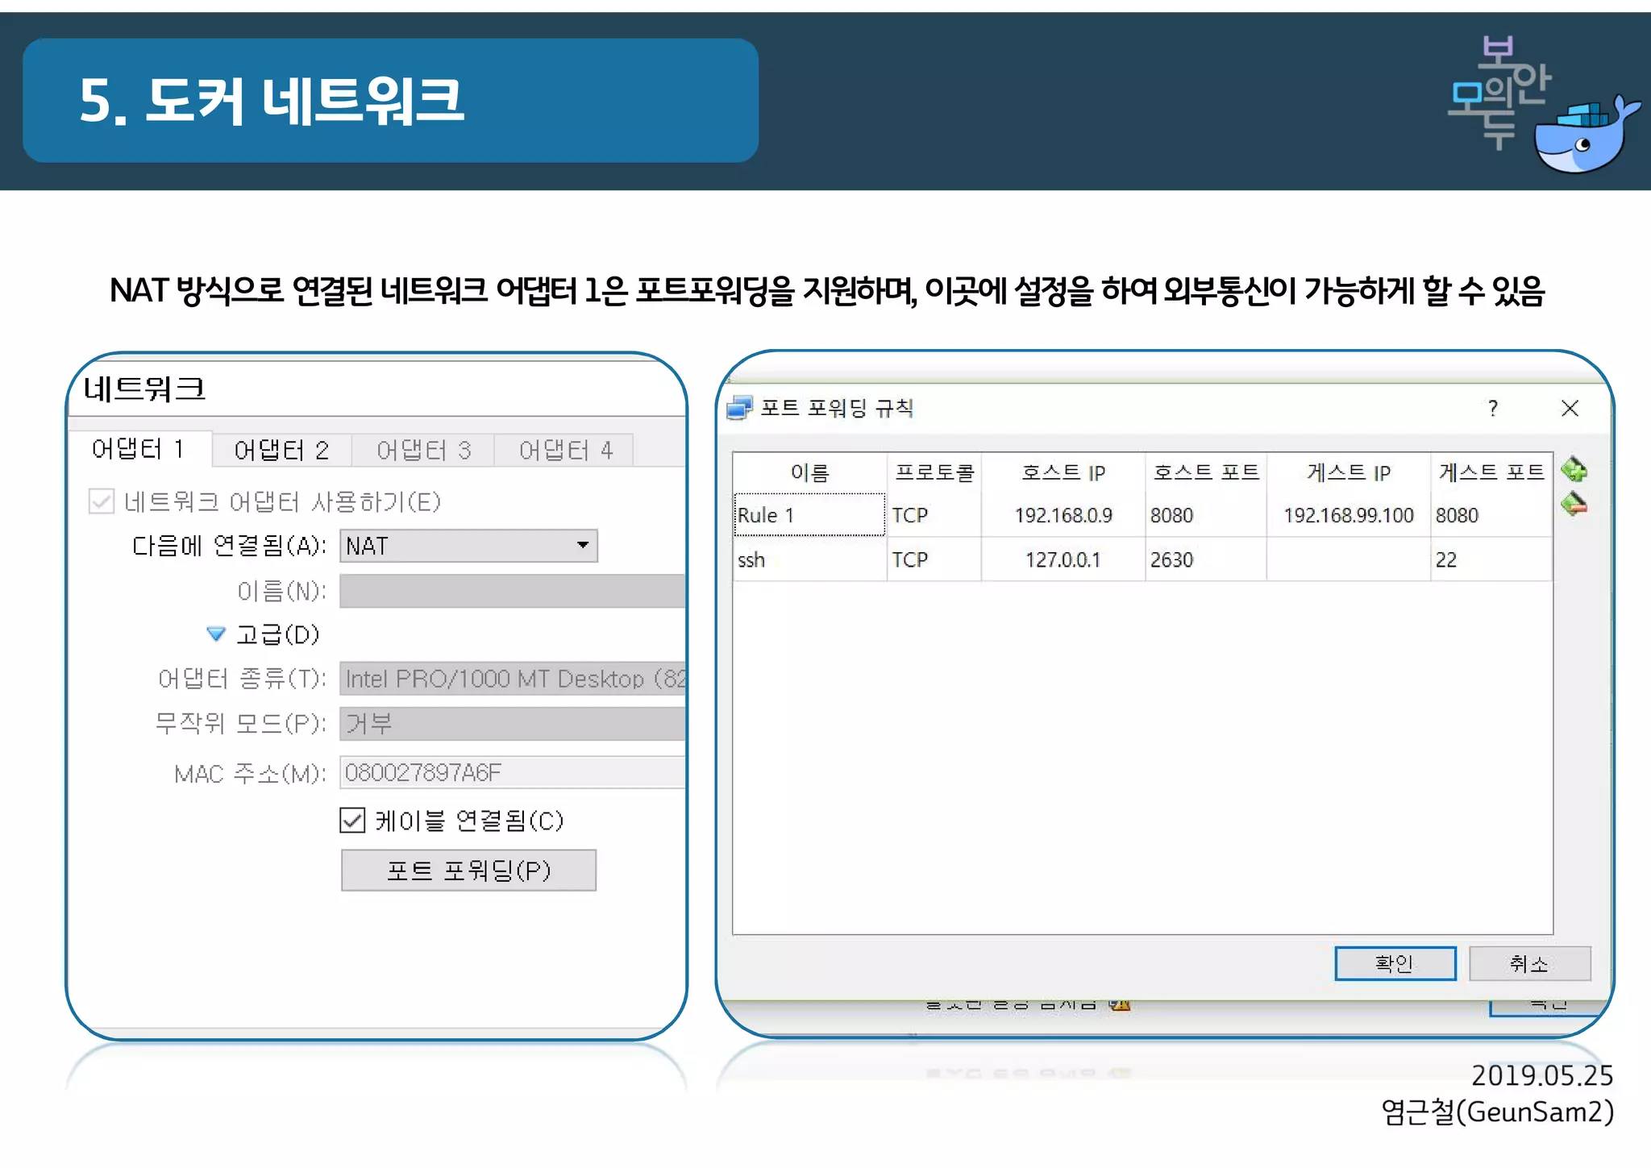The height and width of the screenshot is (1168, 1651).
Task: Select the ssh rule name cell
Action: [x=809, y=559]
